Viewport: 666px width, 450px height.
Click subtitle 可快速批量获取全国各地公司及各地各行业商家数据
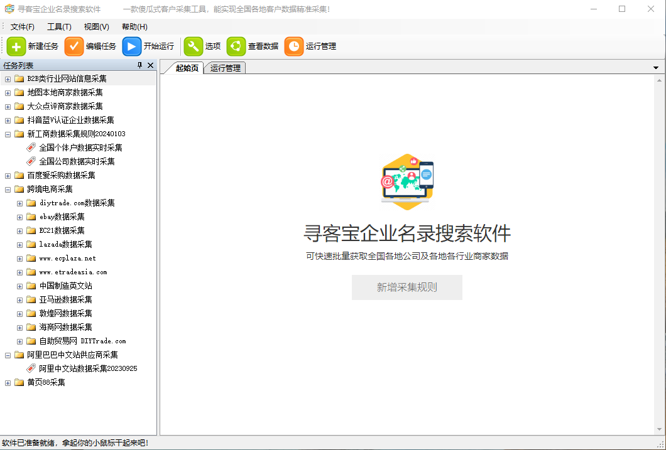click(407, 256)
